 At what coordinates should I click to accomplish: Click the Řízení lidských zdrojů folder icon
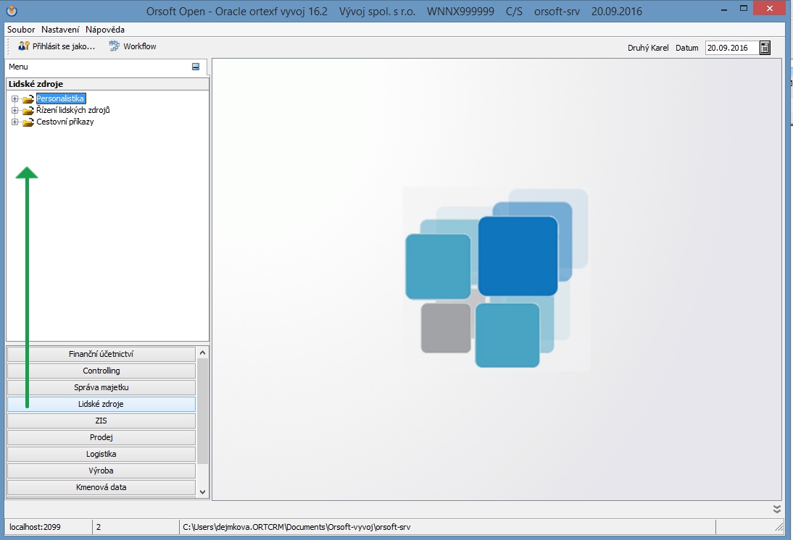pos(28,111)
